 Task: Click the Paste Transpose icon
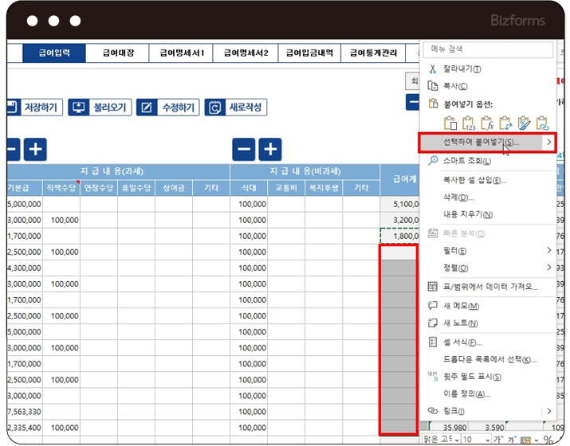coord(505,123)
